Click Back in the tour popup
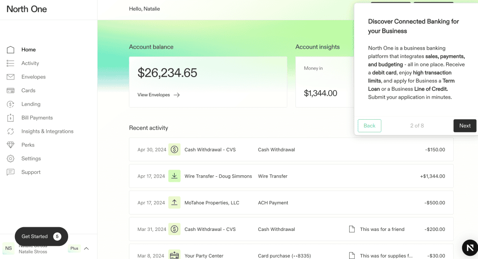 (370, 126)
